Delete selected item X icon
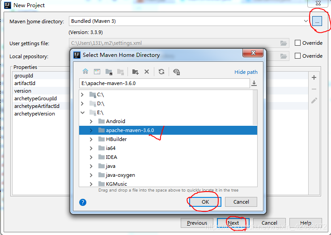 coord(147,72)
